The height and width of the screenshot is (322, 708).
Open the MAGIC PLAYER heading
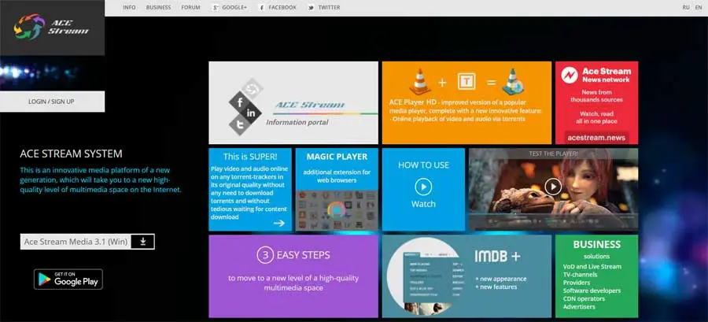coord(337,157)
